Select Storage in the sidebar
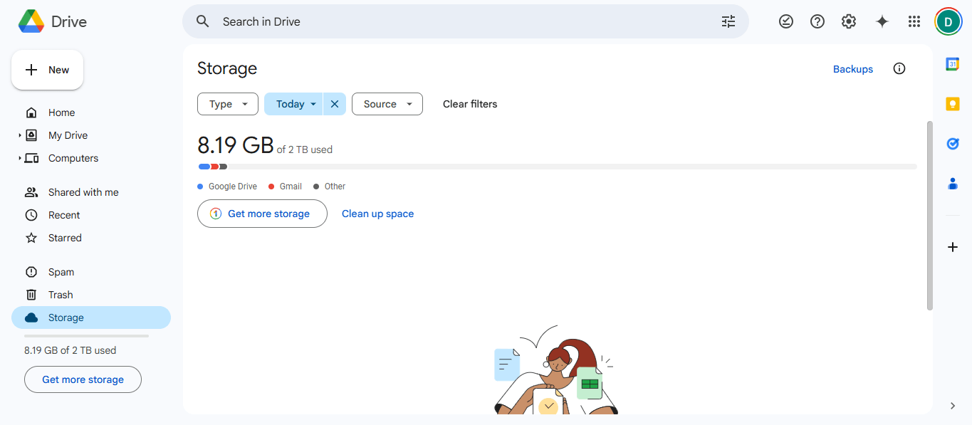The height and width of the screenshot is (425, 972). pyautogui.click(x=91, y=318)
